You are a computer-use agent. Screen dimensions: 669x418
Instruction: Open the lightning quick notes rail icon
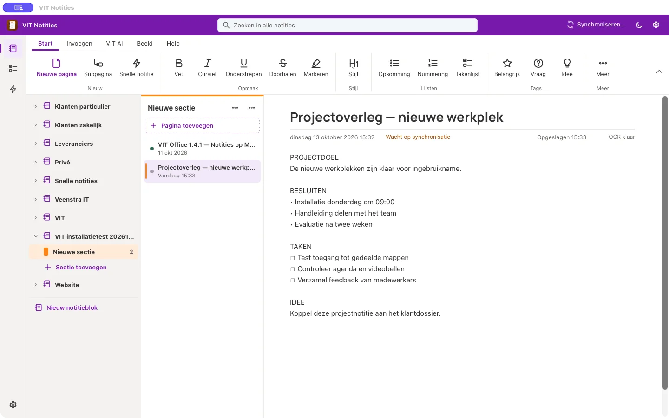point(13,89)
